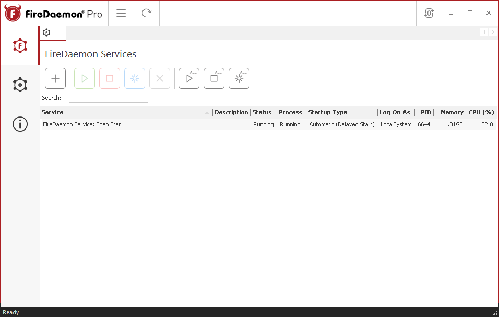
Task: Click the memory value 1.81GB
Action: coord(454,124)
